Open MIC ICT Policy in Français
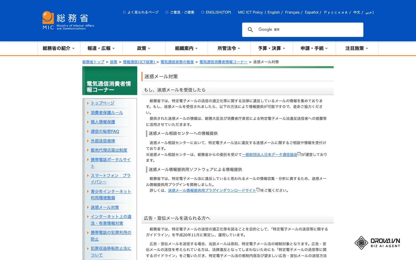Viewport: 416px width, 260px height. pos(292,12)
